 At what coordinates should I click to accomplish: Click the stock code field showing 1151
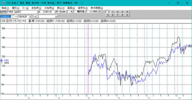(x=10, y=12)
